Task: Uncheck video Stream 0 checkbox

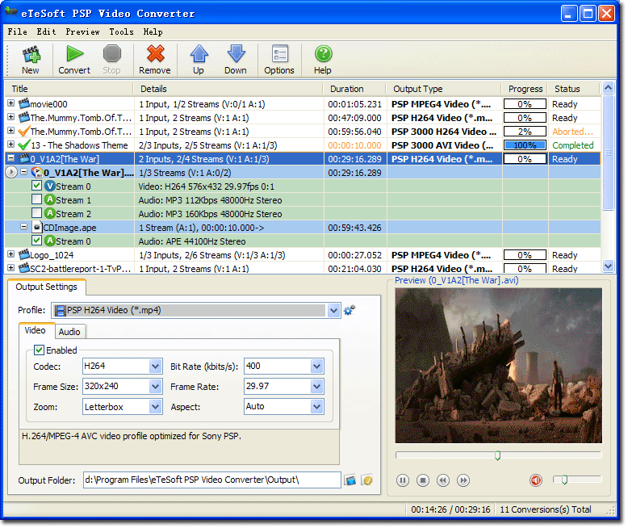Action: (x=37, y=186)
